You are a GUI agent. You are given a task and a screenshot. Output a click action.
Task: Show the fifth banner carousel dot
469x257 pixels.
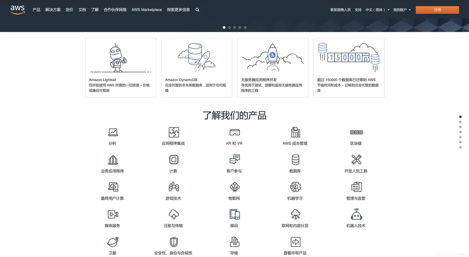[245, 27]
